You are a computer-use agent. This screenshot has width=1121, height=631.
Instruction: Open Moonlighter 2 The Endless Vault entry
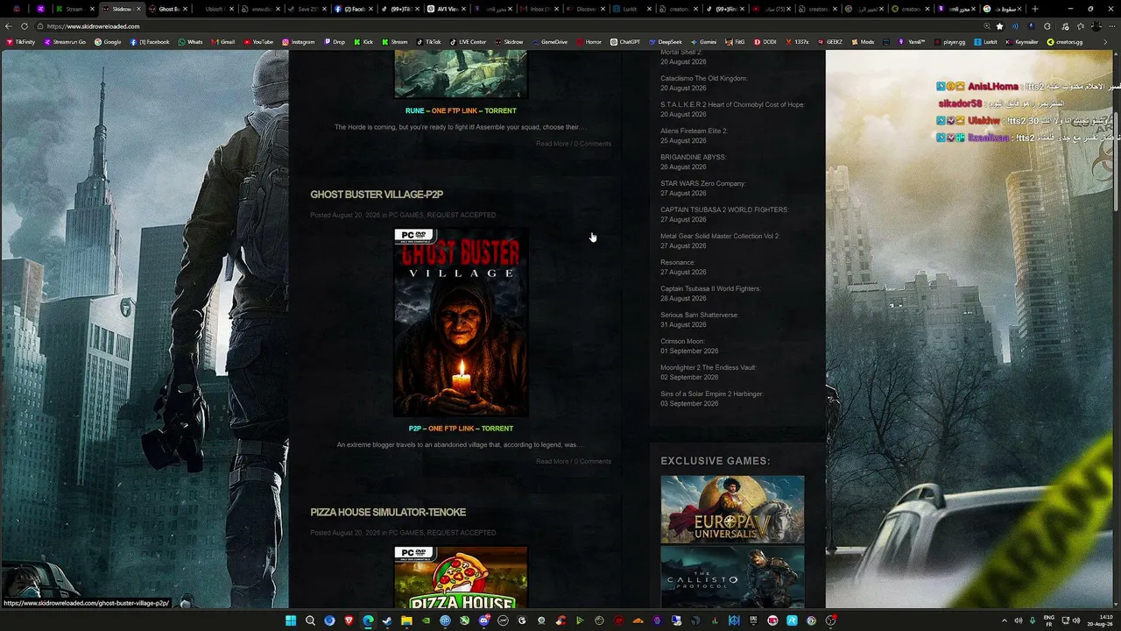709,368
